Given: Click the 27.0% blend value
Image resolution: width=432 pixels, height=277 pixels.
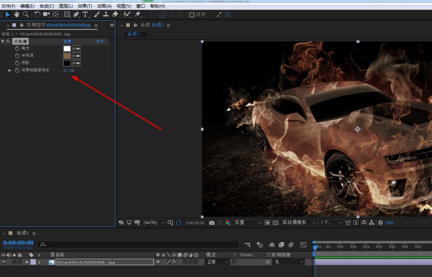Looking at the screenshot, I should pos(68,70).
